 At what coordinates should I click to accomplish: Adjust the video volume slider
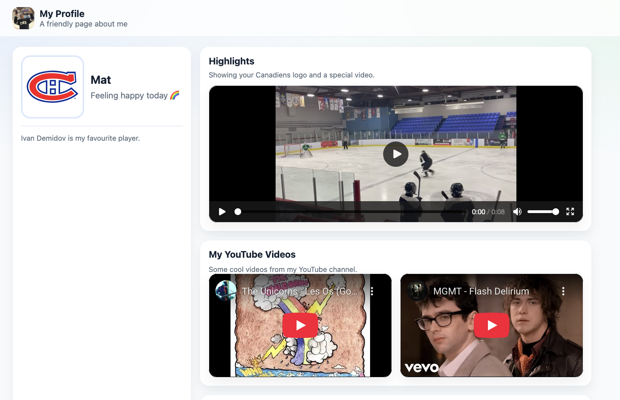pos(543,212)
